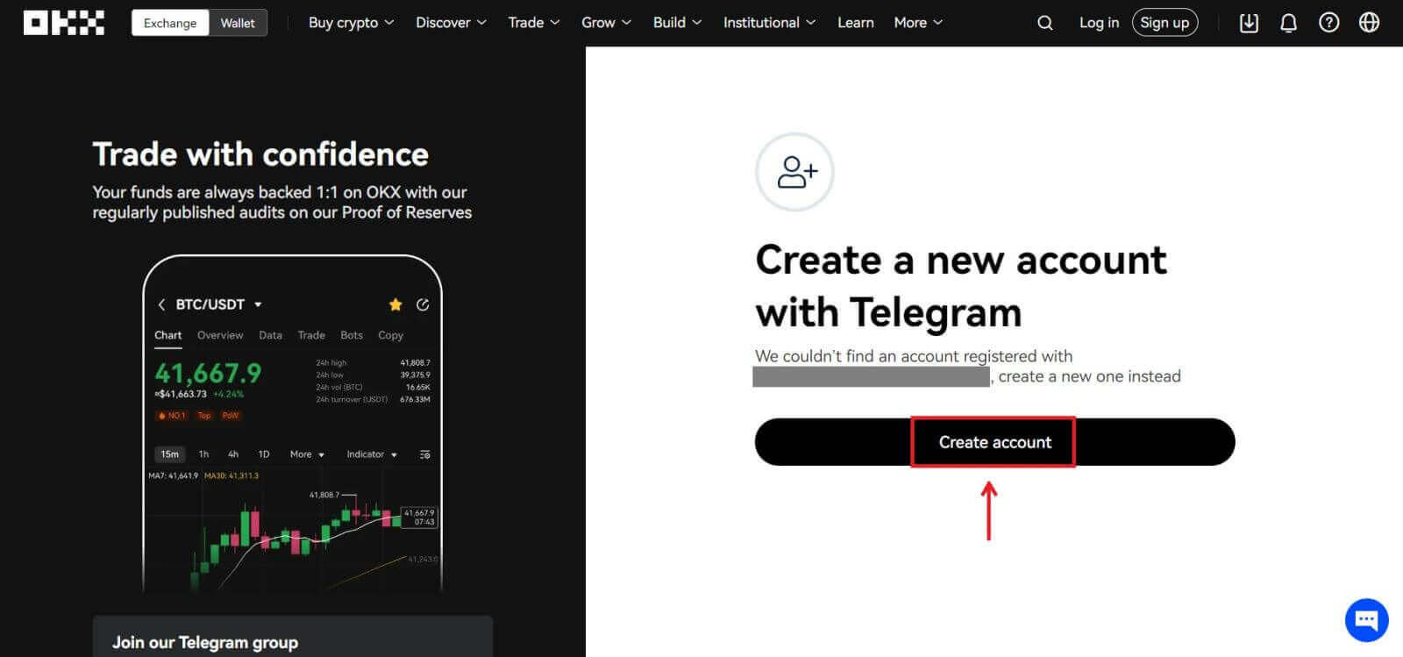This screenshot has height=657, width=1403.
Task: Switch to the Wallet tab
Action: 238,23
